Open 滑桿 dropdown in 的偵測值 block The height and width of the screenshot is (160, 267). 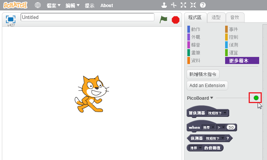tap(196, 148)
